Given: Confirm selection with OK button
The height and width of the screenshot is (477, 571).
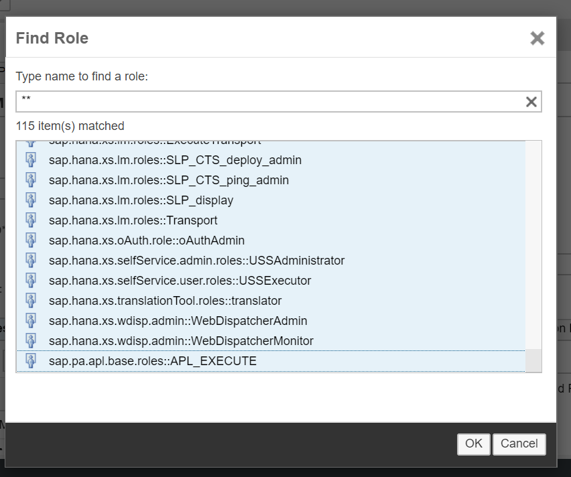Looking at the screenshot, I should [473, 444].
